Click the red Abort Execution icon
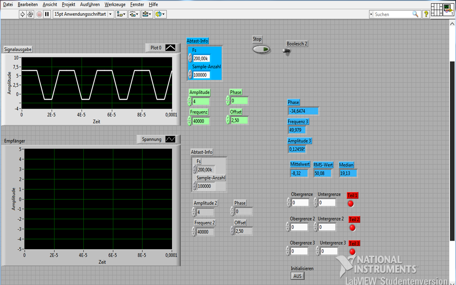The height and width of the screenshot is (285, 456). click(39, 14)
